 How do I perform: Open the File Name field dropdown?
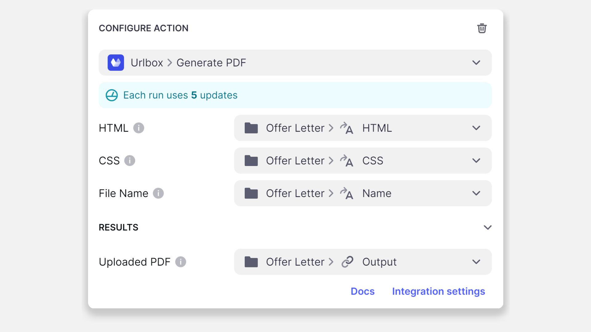476,193
